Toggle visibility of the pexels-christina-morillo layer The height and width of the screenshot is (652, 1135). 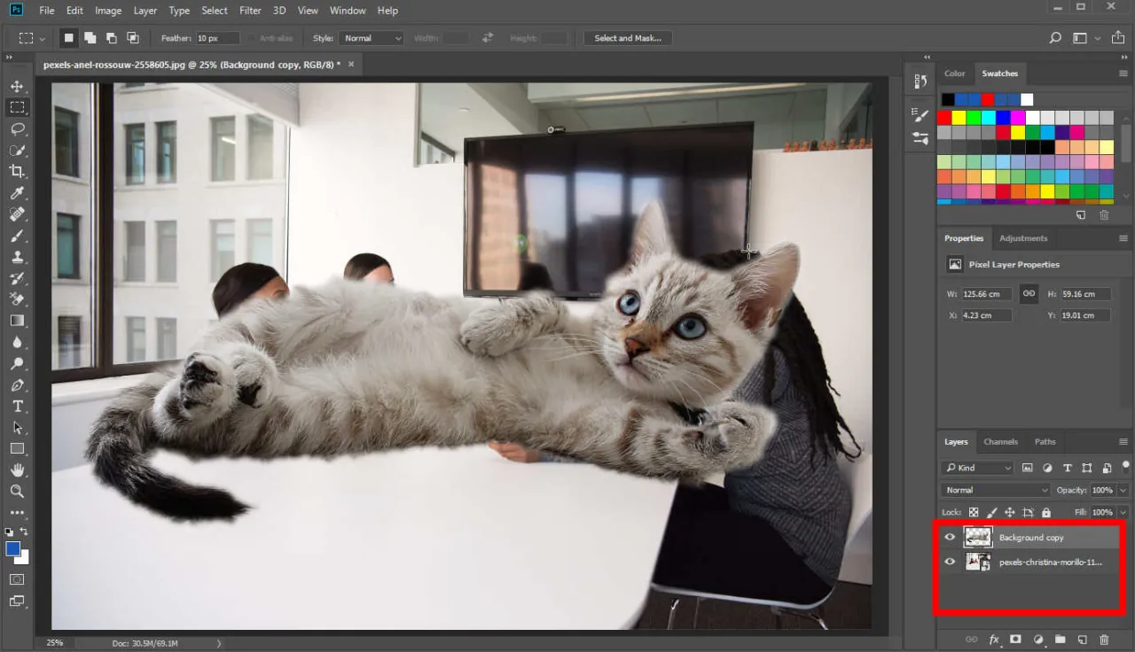[951, 563]
